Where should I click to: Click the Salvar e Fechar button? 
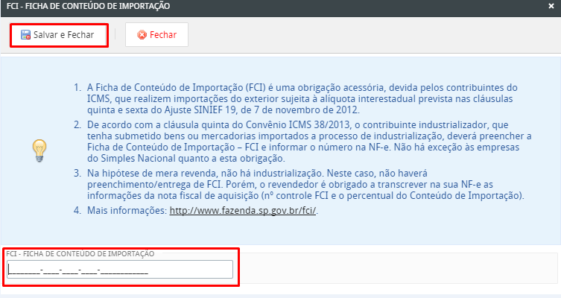pyautogui.click(x=59, y=35)
